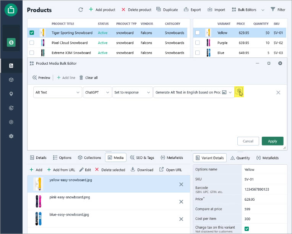Open the settings gear sidebar icon
This screenshot has width=292, height=234.
(11, 136)
